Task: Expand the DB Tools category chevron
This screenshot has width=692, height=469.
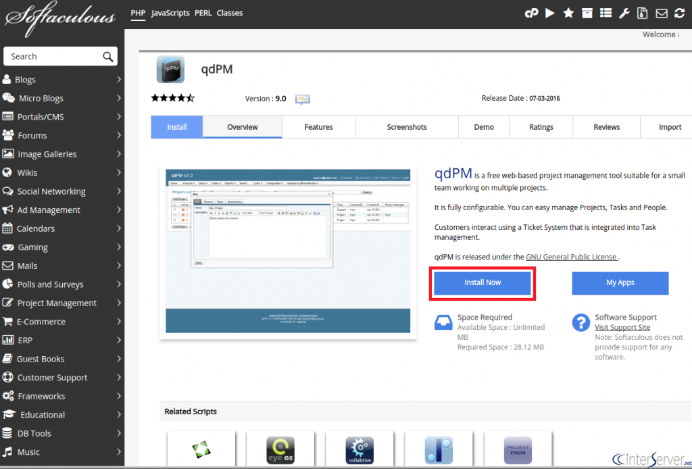Action: [x=119, y=433]
